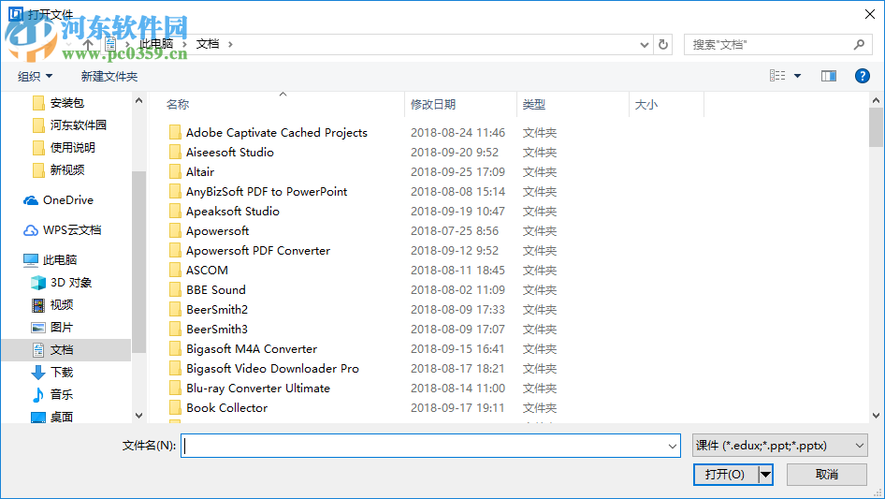Open WPS云文档 in the sidebar

tap(62, 230)
